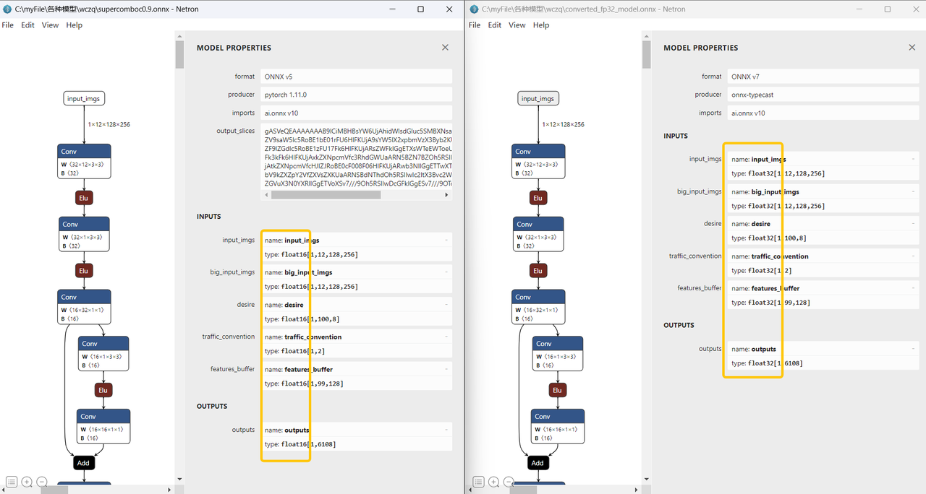The width and height of the screenshot is (926, 494).
Task: Select the first Elu node in left graph
Action: click(x=84, y=197)
